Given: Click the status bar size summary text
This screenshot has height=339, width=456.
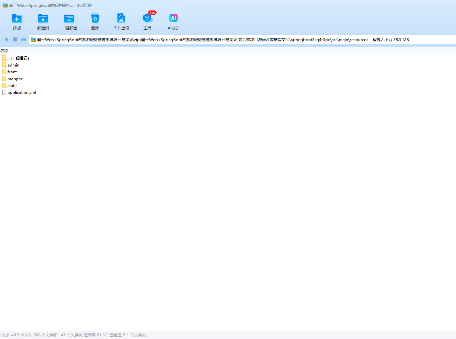Looking at the screenshot, I should tap(73, 335).
